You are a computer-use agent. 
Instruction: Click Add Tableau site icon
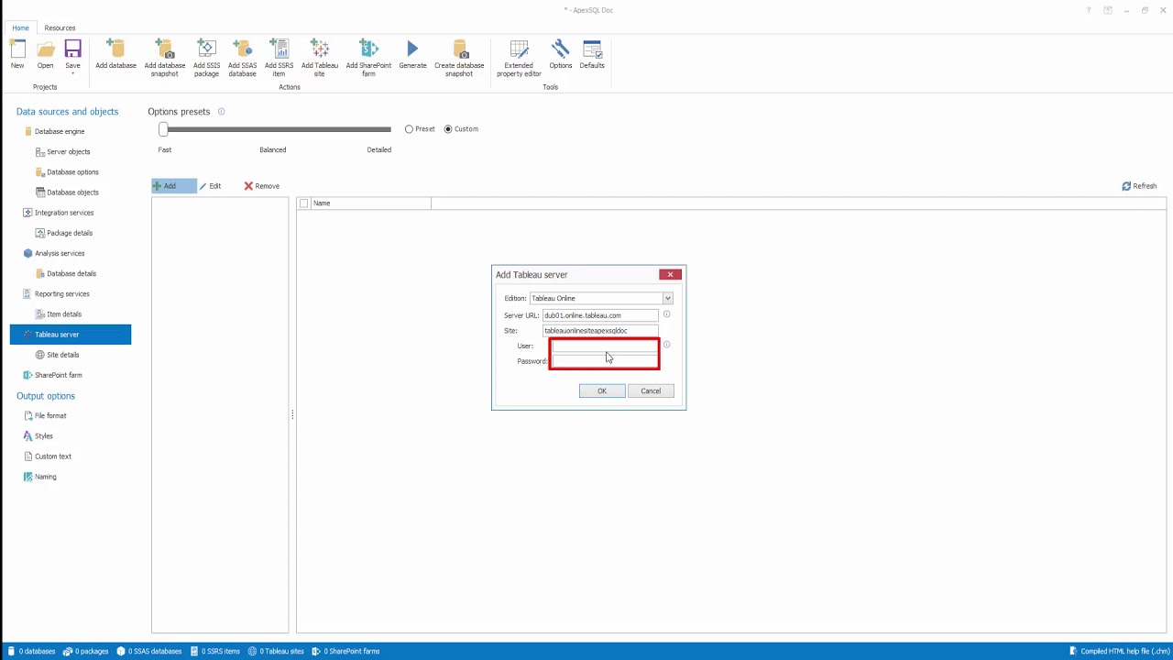[x=320, y=49]
